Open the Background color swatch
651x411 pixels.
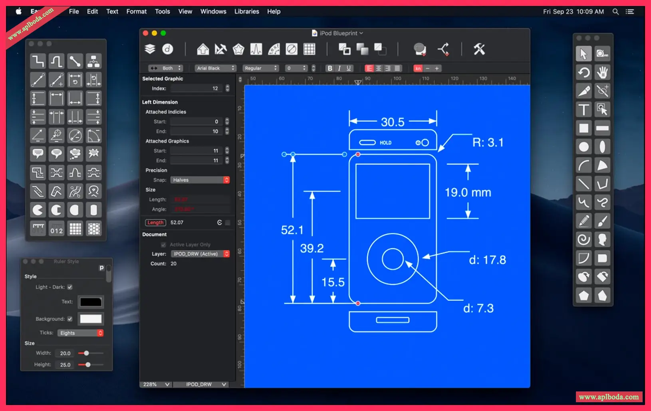click(x=91, y=319)
